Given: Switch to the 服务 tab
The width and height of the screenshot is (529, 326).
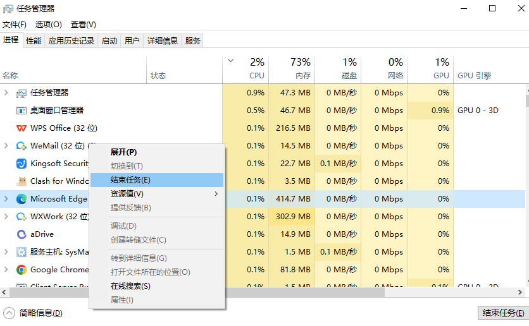Looking at the screenshot, I should point(192,40).
